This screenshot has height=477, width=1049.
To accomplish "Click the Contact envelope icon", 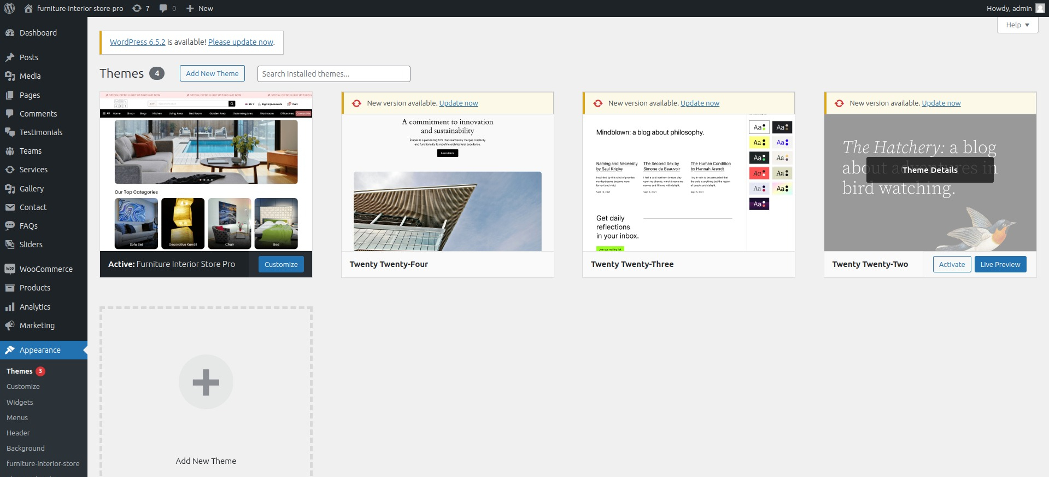I will click(10, 207).
